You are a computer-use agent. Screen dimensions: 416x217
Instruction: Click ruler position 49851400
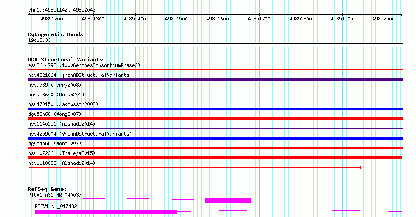pos(135,19)
